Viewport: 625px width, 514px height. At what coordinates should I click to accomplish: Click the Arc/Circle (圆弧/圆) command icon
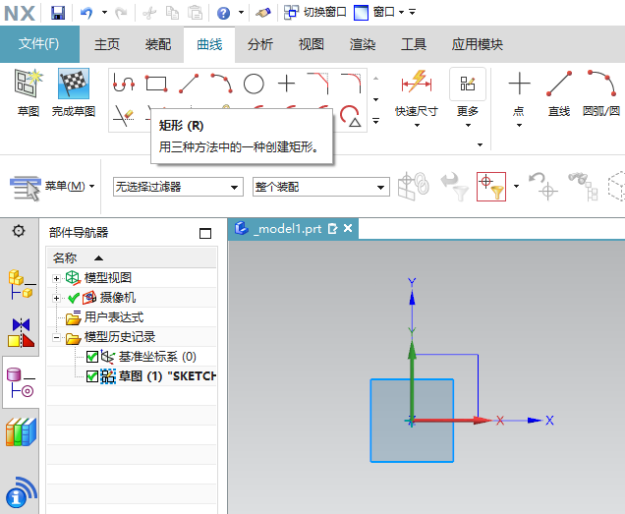pos(602,84)
